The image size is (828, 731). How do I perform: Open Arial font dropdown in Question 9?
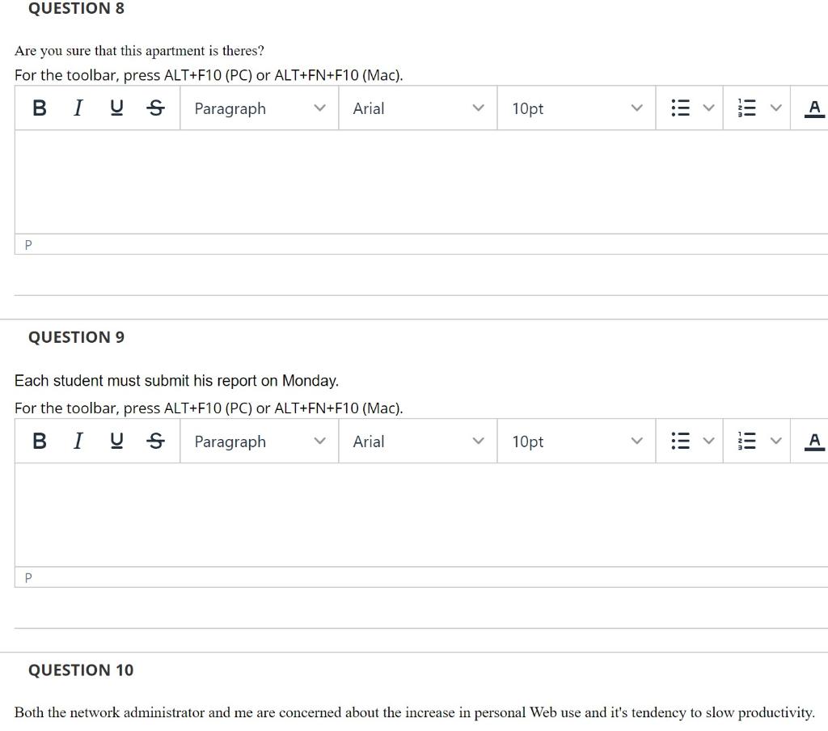click(x=418, y=441)
